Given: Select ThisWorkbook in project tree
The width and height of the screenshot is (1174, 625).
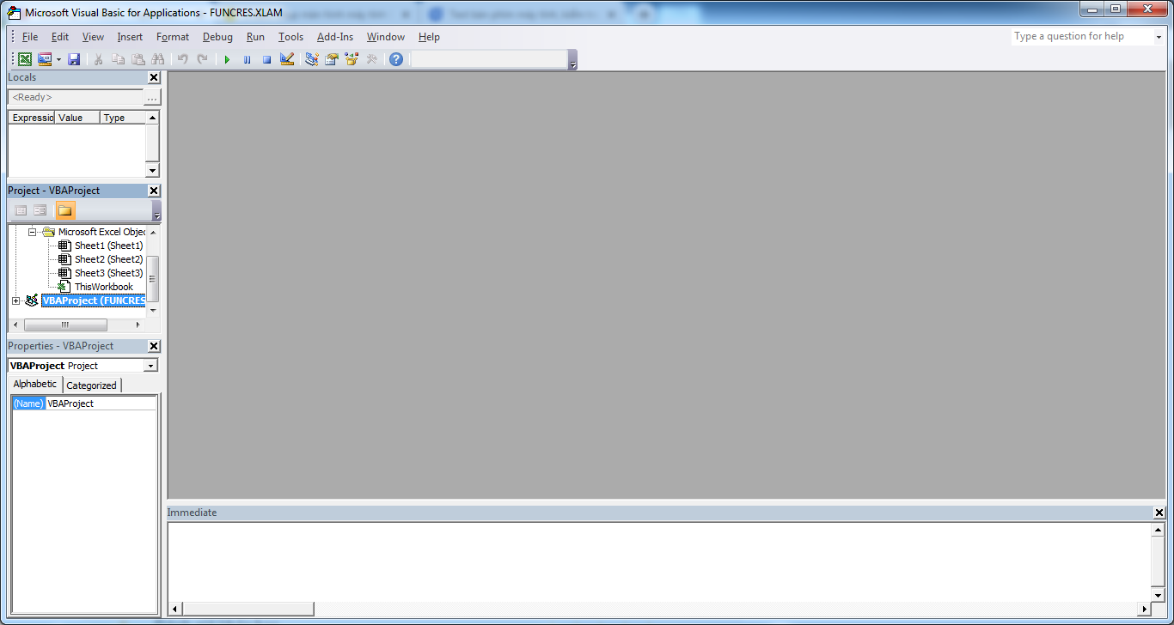Looking at the screenshot, I should point(103,287).
